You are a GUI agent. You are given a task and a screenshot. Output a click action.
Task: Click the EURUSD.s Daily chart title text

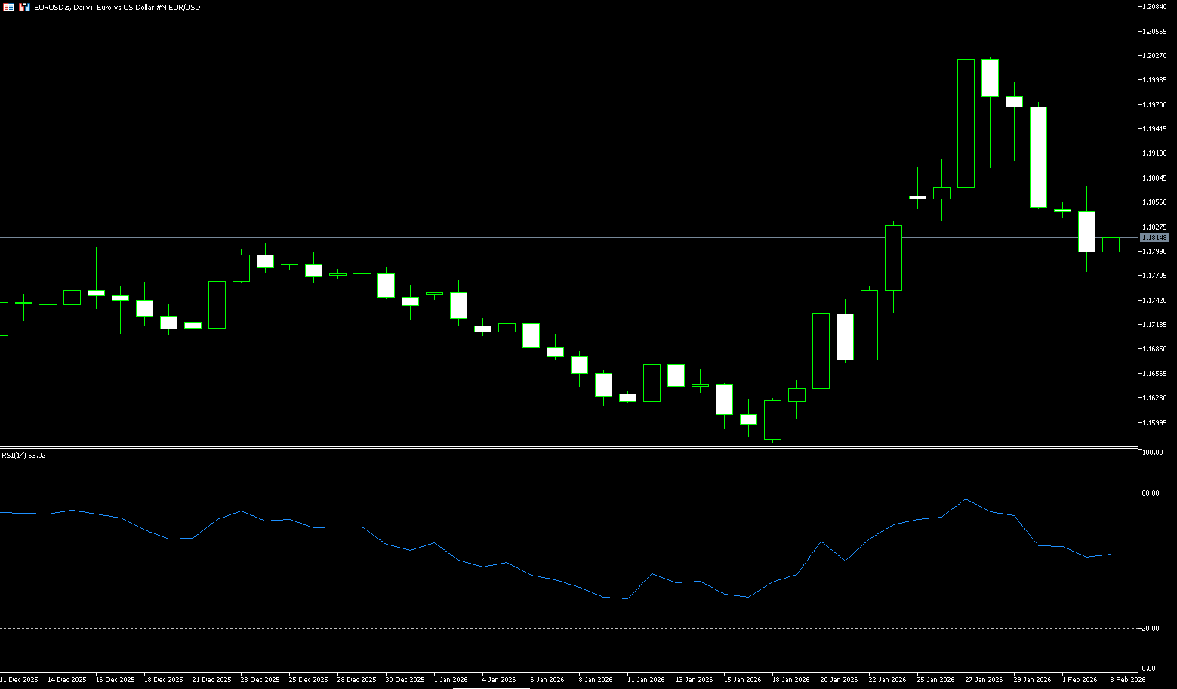click(x=117, y=7)
